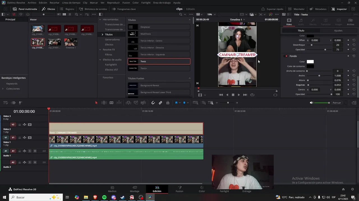Click the timeline zoom-in plus icon

click(x=237, y=103)
